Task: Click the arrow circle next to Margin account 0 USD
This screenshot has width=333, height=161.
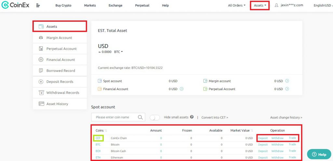Action: pyautogui.click(x=287, y=81)
